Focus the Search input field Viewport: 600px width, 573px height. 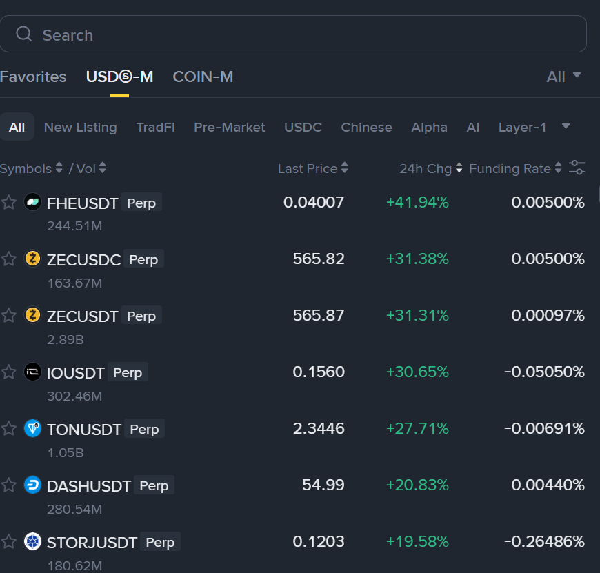[293, 34]
